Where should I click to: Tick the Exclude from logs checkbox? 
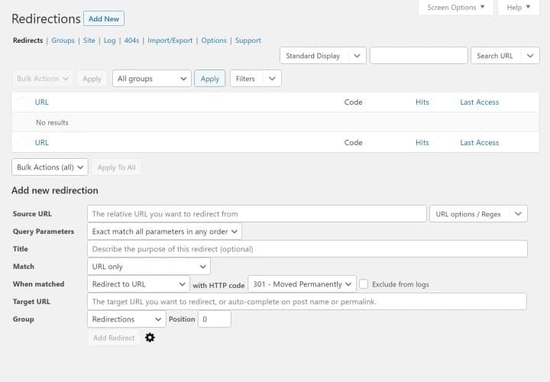364,284
